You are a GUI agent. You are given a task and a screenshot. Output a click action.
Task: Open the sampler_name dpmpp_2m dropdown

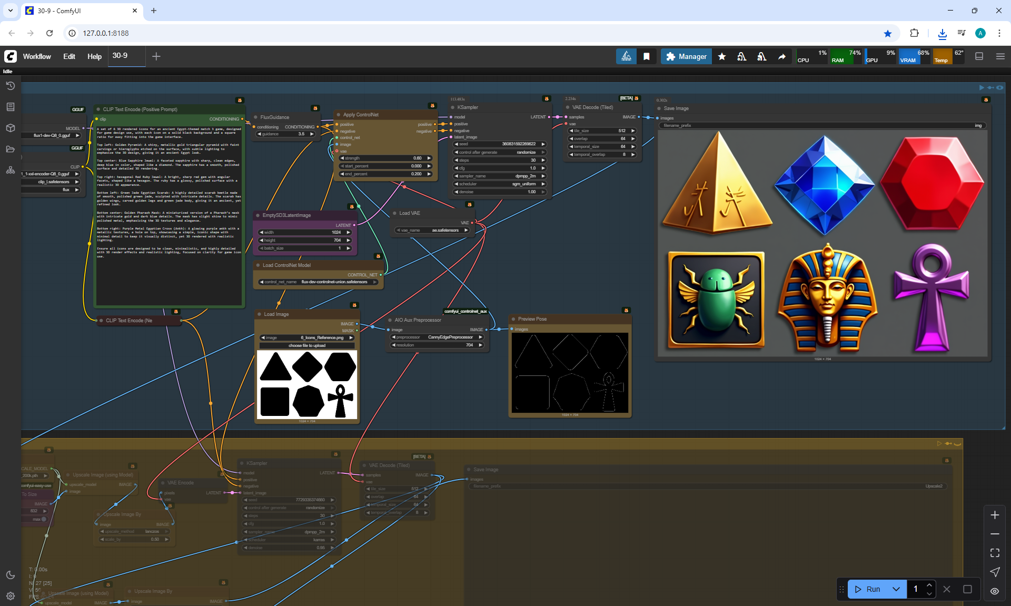(x=499, y=176)
